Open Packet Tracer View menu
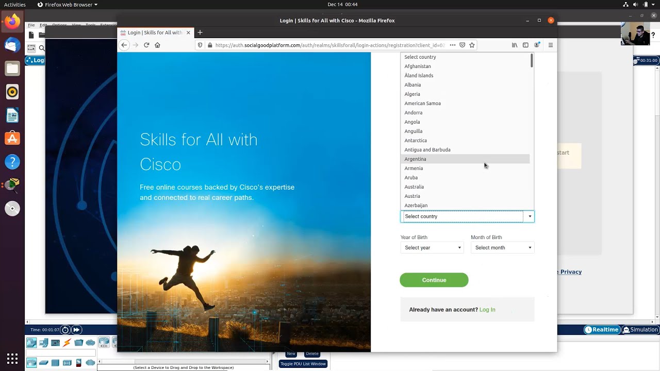 pos(76,25)
